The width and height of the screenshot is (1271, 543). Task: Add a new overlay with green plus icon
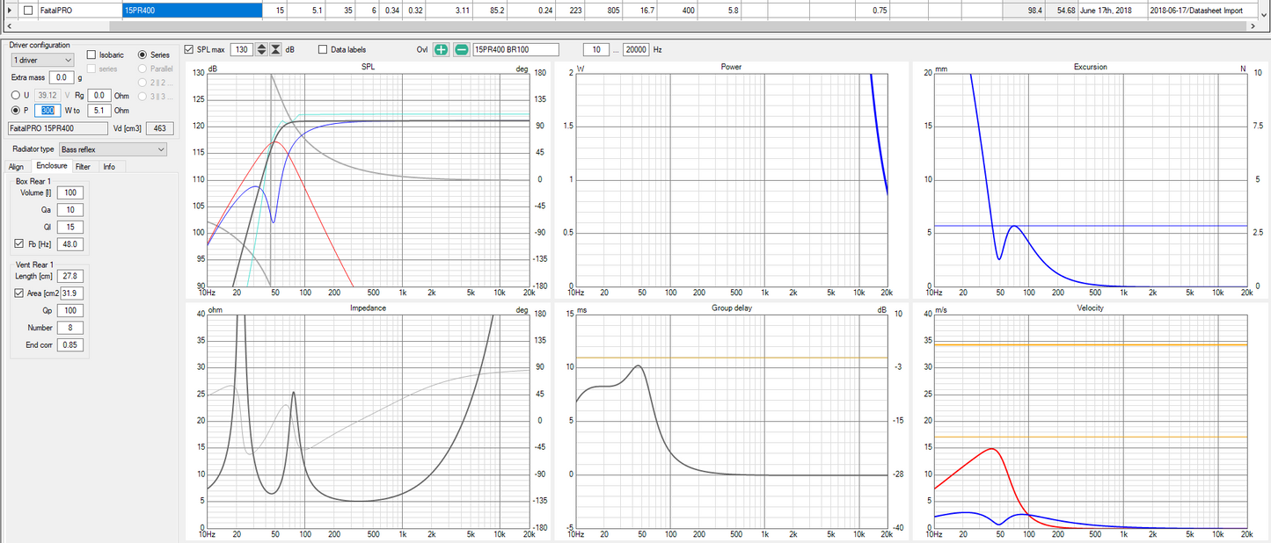(441, 50)
